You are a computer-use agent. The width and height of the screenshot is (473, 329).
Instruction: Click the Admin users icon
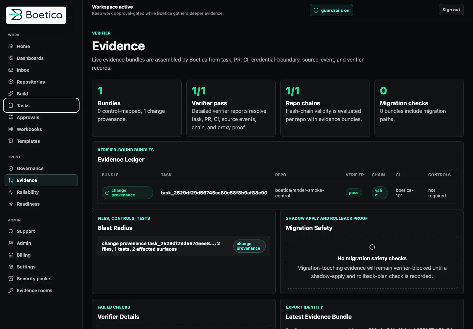click(11, 243)
